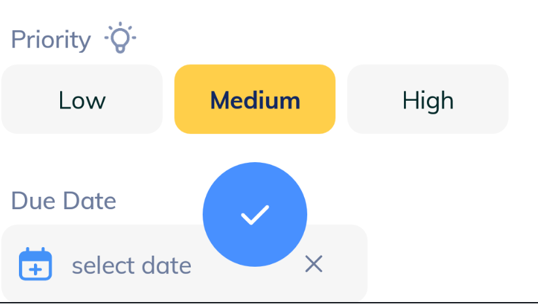Click the white tick inside blue circle
538x304 pixels.
(255, 214)
